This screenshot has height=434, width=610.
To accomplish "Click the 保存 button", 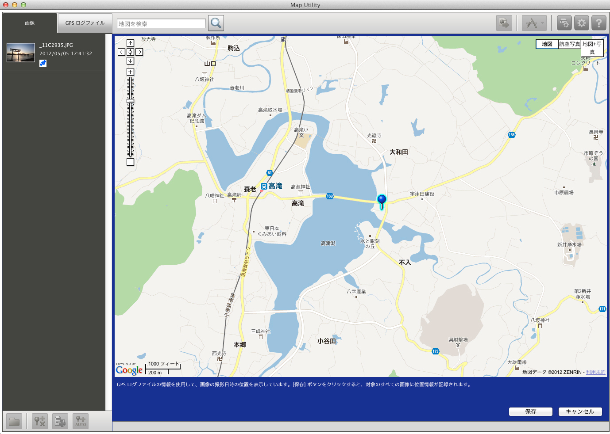I will click(x=531, y=411).
